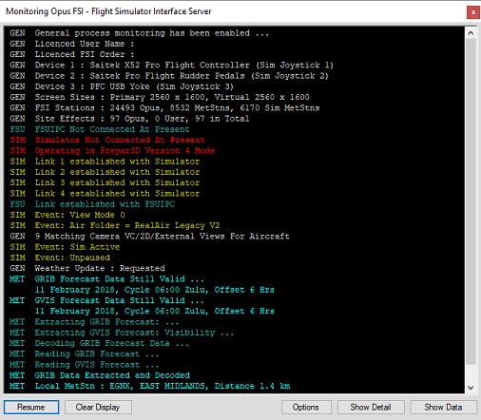Image resolution: width=481 pixels, height=420 pixels.
Task: Click the scrollbar down arrow
Action: (x=471, y=388)
